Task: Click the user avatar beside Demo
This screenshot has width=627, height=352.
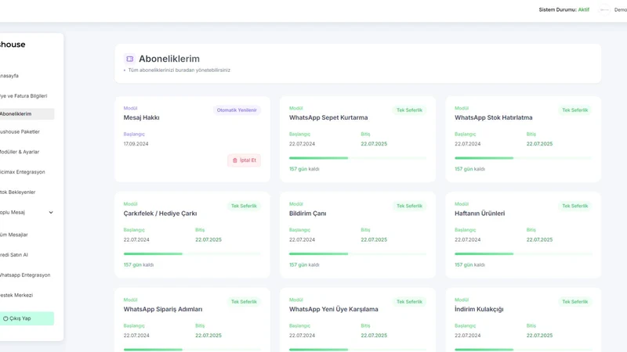Action: (604, 9)
